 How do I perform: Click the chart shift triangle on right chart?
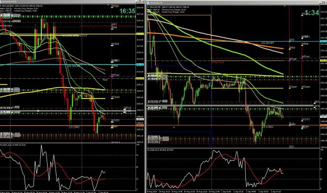click(285, 6)
